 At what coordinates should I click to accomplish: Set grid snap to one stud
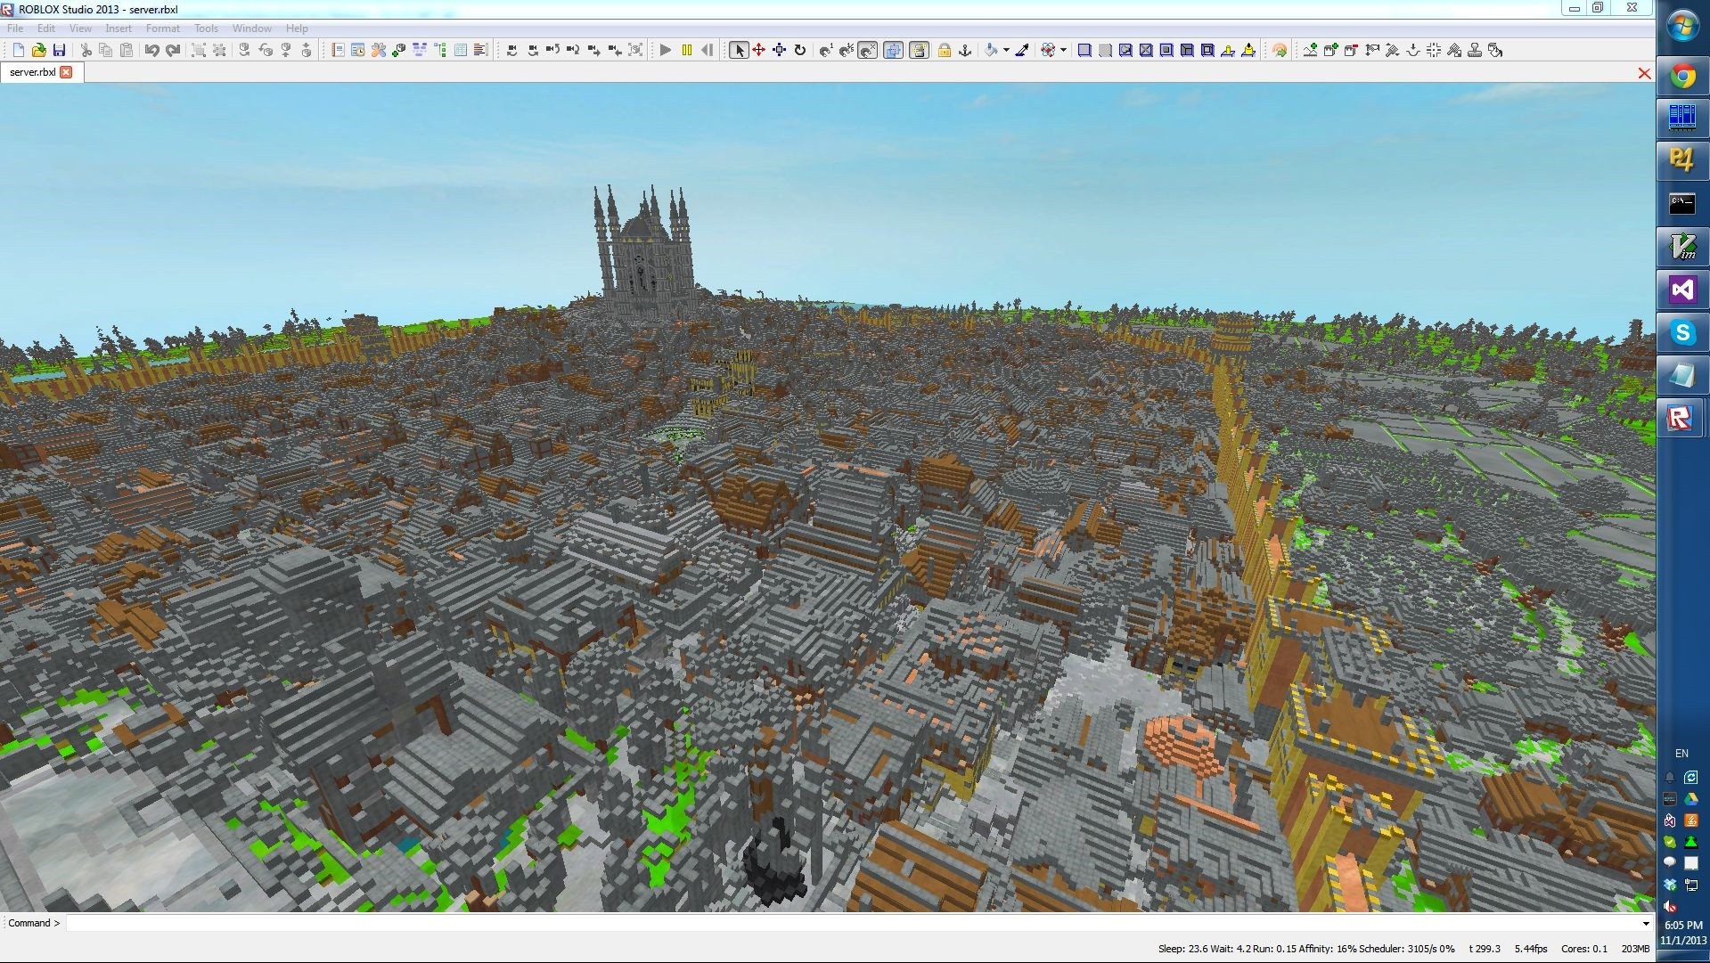(x=826, y=51)
